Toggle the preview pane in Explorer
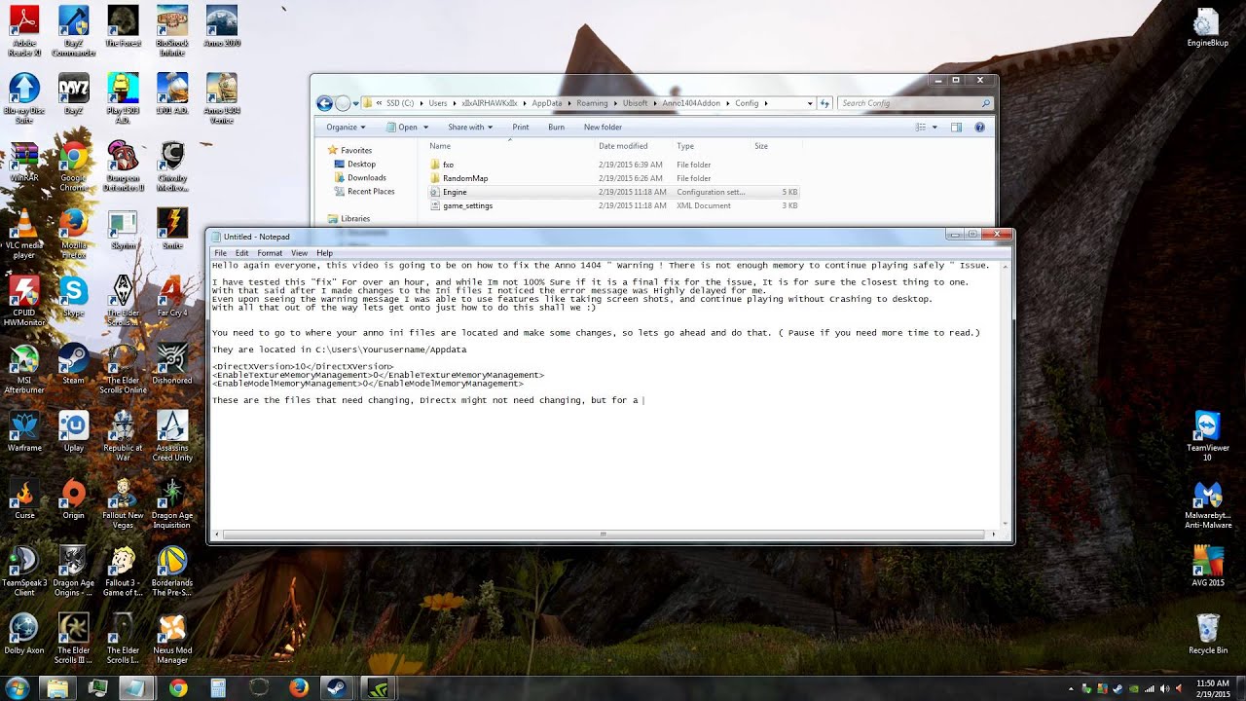 [955, 127]
